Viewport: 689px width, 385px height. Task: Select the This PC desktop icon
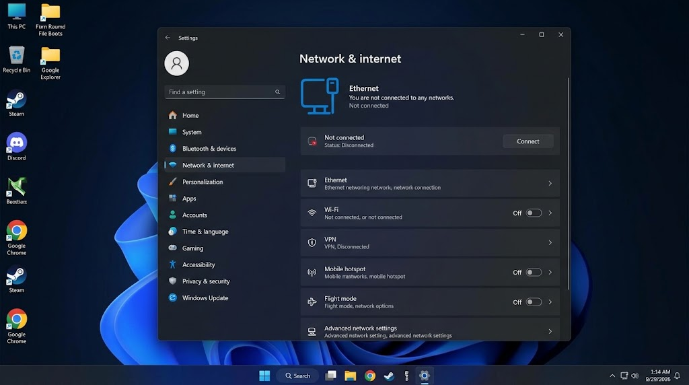17,16
